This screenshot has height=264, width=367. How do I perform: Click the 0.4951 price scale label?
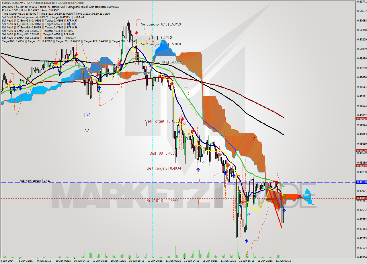coord(362,87)
